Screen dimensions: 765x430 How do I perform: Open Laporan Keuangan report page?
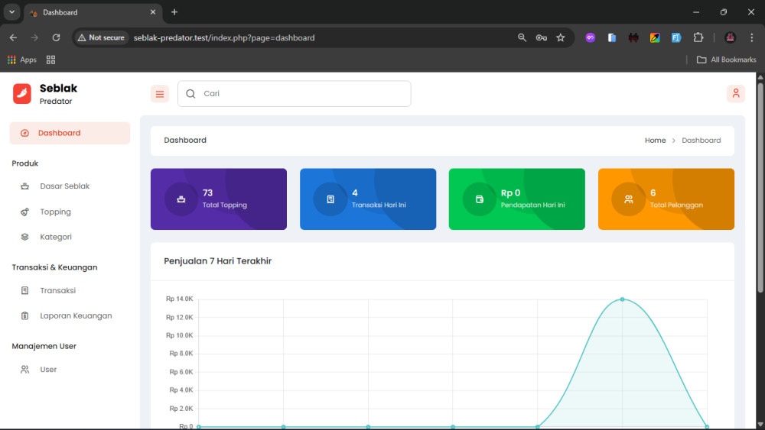(x=76, y=315)
